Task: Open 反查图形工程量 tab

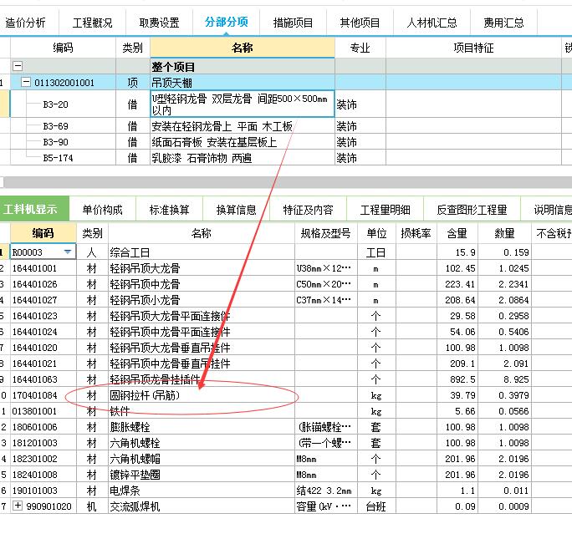Action: click(472, 210)
